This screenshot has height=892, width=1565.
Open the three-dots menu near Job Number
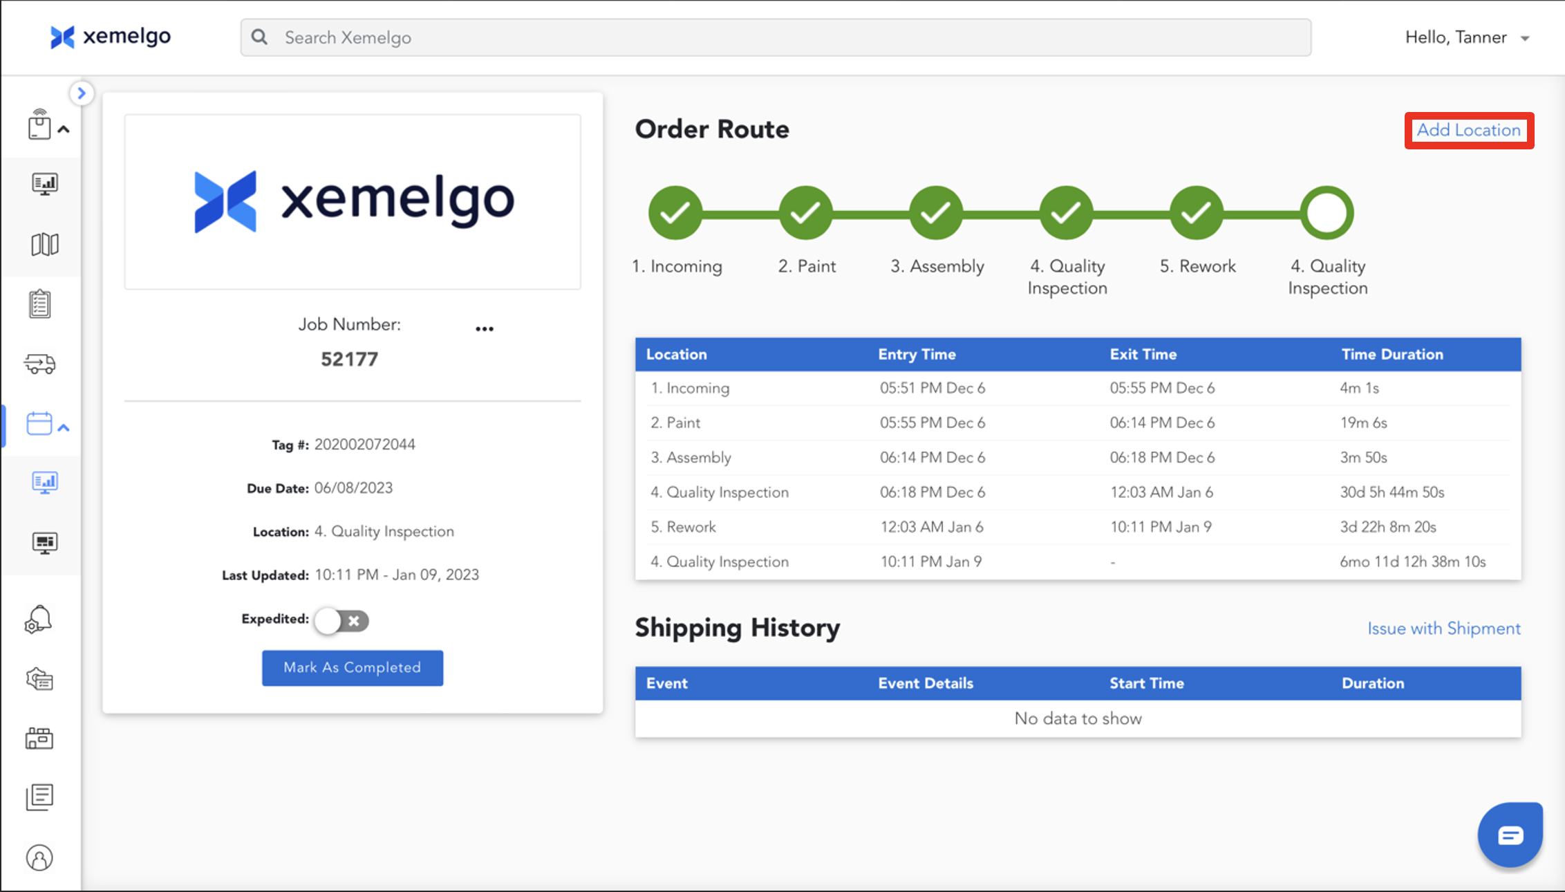point(485,328)
